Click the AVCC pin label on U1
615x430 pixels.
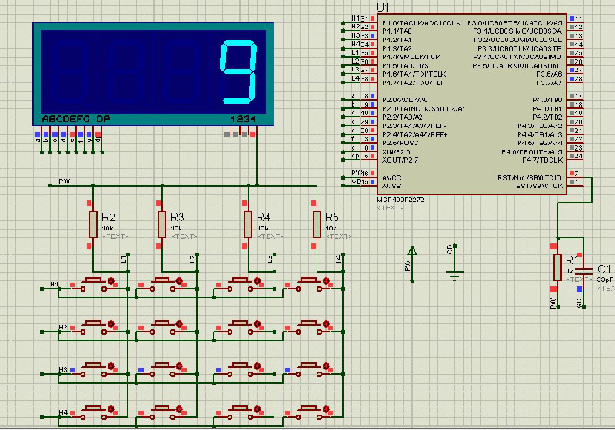(x=391, y=177)
